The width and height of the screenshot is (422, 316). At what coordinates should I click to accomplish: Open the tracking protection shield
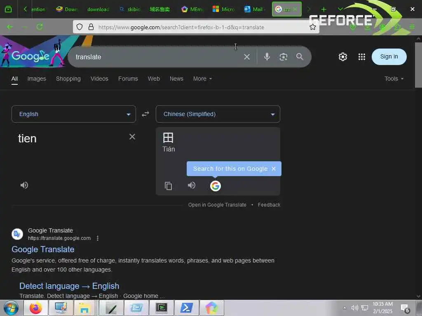pyautogui.click(x=80, y=27)
